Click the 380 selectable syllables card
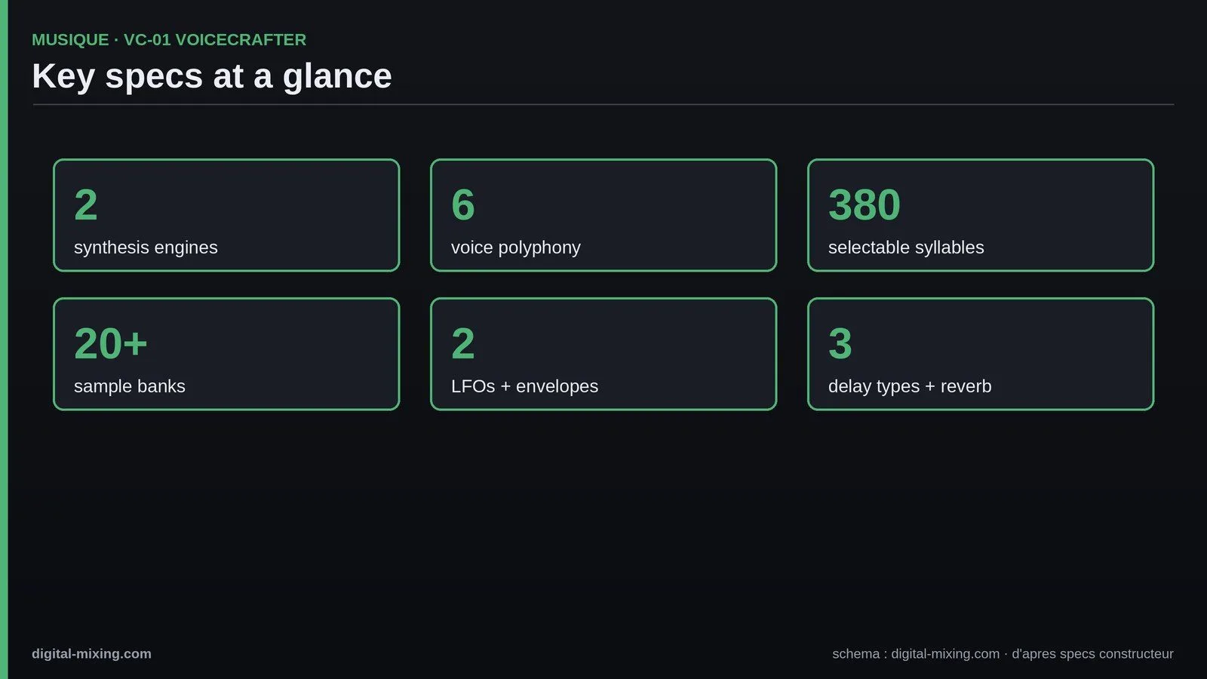This screenshot has height=679, width=1207. pyautogui.click(x=981, y=215)
